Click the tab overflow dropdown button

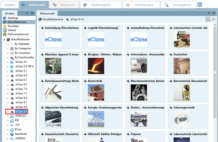pos(200,5)
